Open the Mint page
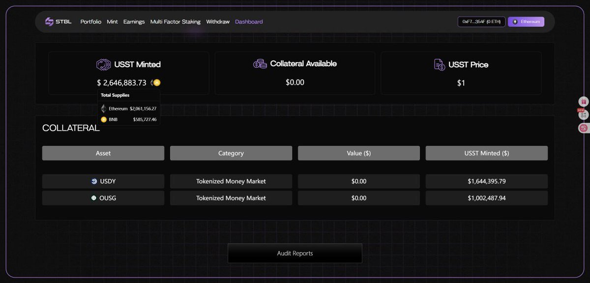Screen dimensions: 590x283 (x=112, y=22)
